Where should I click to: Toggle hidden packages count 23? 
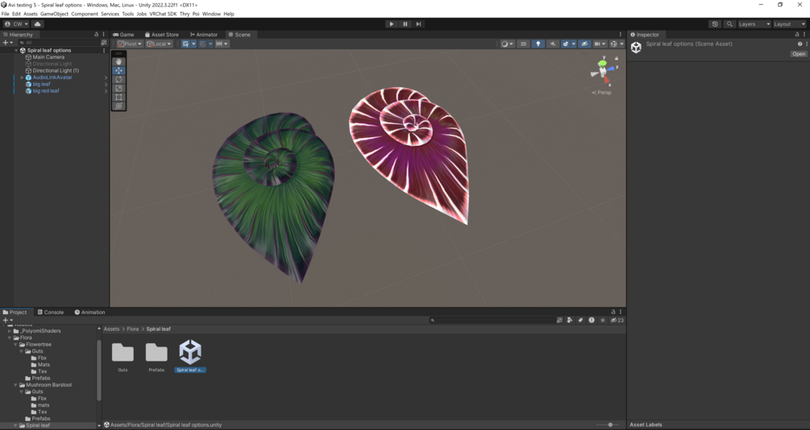[617, 320]
